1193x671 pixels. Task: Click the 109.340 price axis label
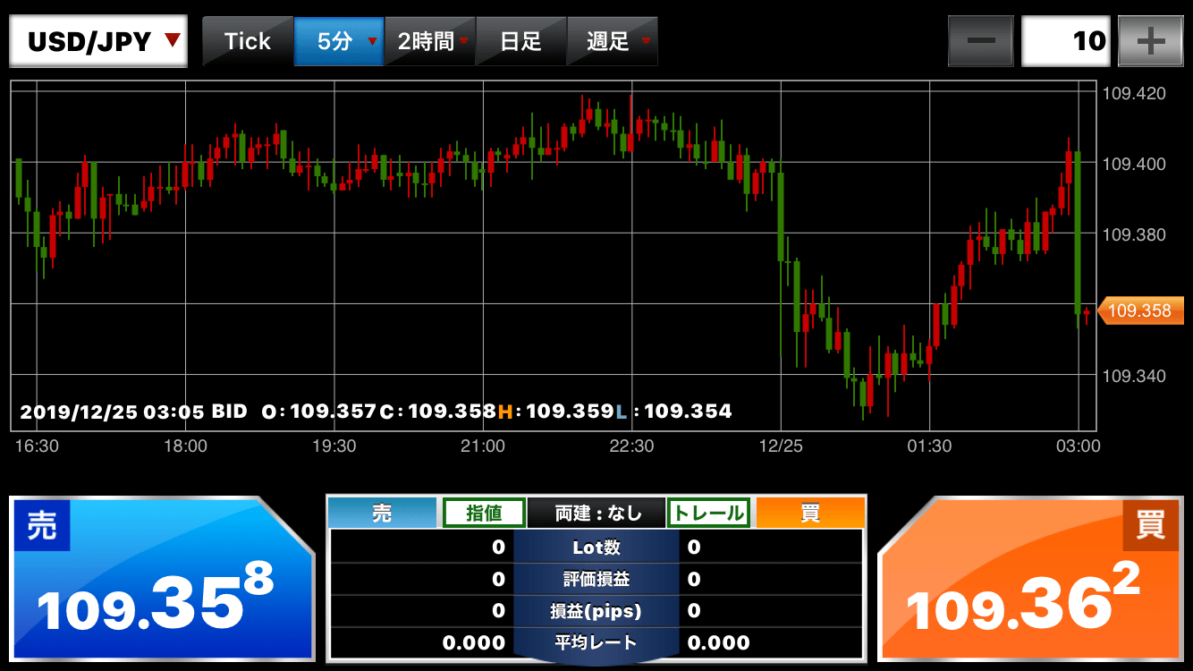pos(1134,375)
